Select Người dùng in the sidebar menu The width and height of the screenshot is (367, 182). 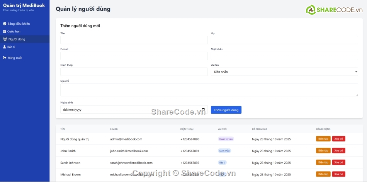[16, 39]
